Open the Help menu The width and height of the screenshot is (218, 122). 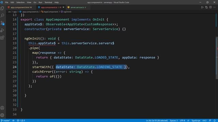point(57,2)
